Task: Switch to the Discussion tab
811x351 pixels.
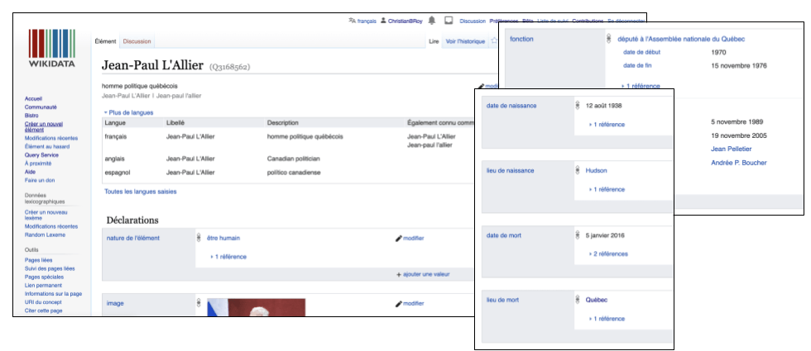Action: pyautogui.click(x=137, y=40)
